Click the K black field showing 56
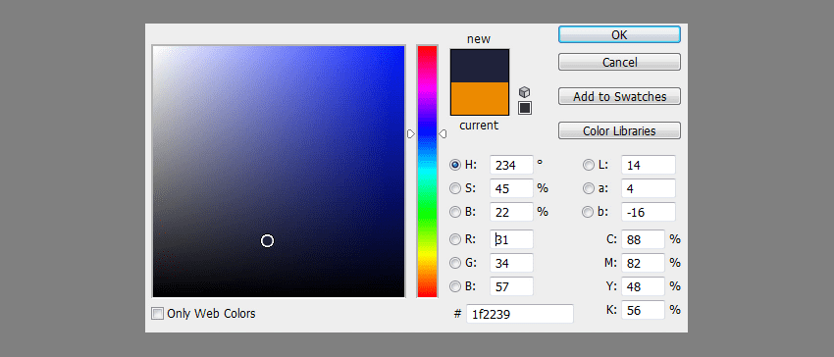This screenshot has width=834, height=357. (643, 310)
